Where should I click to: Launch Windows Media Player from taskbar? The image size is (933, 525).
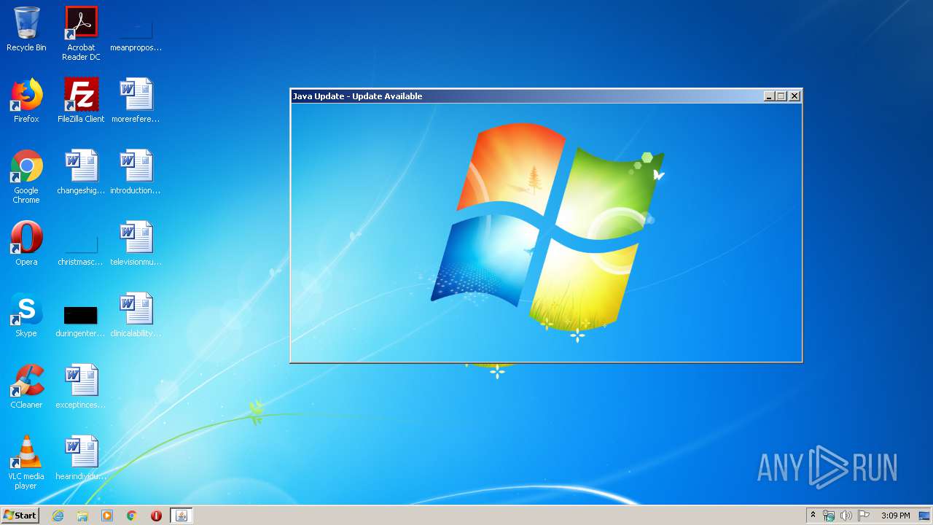pos(107,516)
